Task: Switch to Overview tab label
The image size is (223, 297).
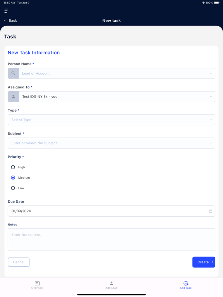Action: (37, 288)
